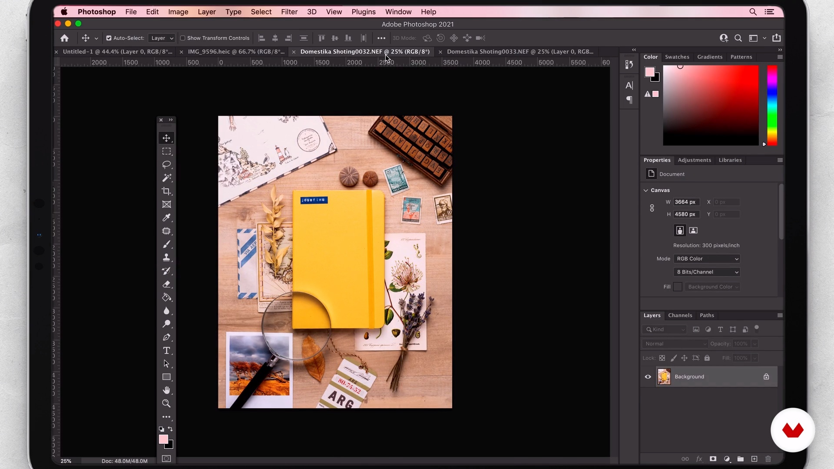
Task: Hide the Background layer eye icon
Action: click(648, 377)
